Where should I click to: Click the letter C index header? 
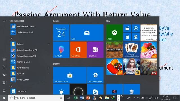[11, 86]
